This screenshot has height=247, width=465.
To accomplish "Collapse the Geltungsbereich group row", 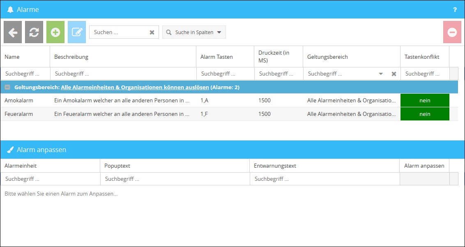I will (x=7, y=87).
